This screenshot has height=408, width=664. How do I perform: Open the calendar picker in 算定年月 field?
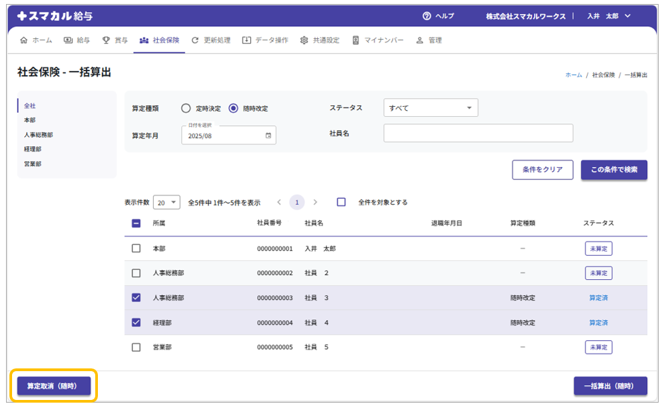[268, 136]
